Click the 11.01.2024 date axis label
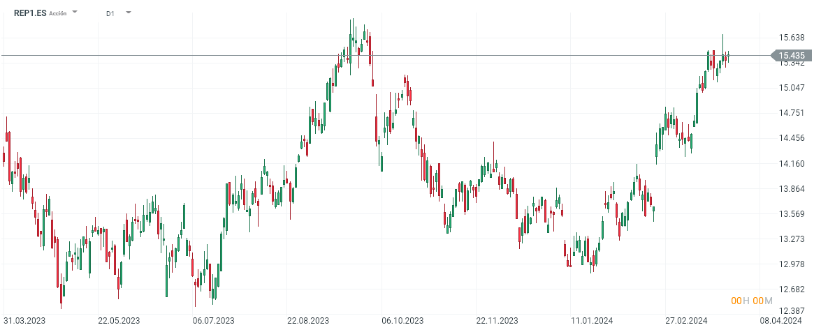Image resolution: width=821 pixels, height=332 pixels. [591, 322]
